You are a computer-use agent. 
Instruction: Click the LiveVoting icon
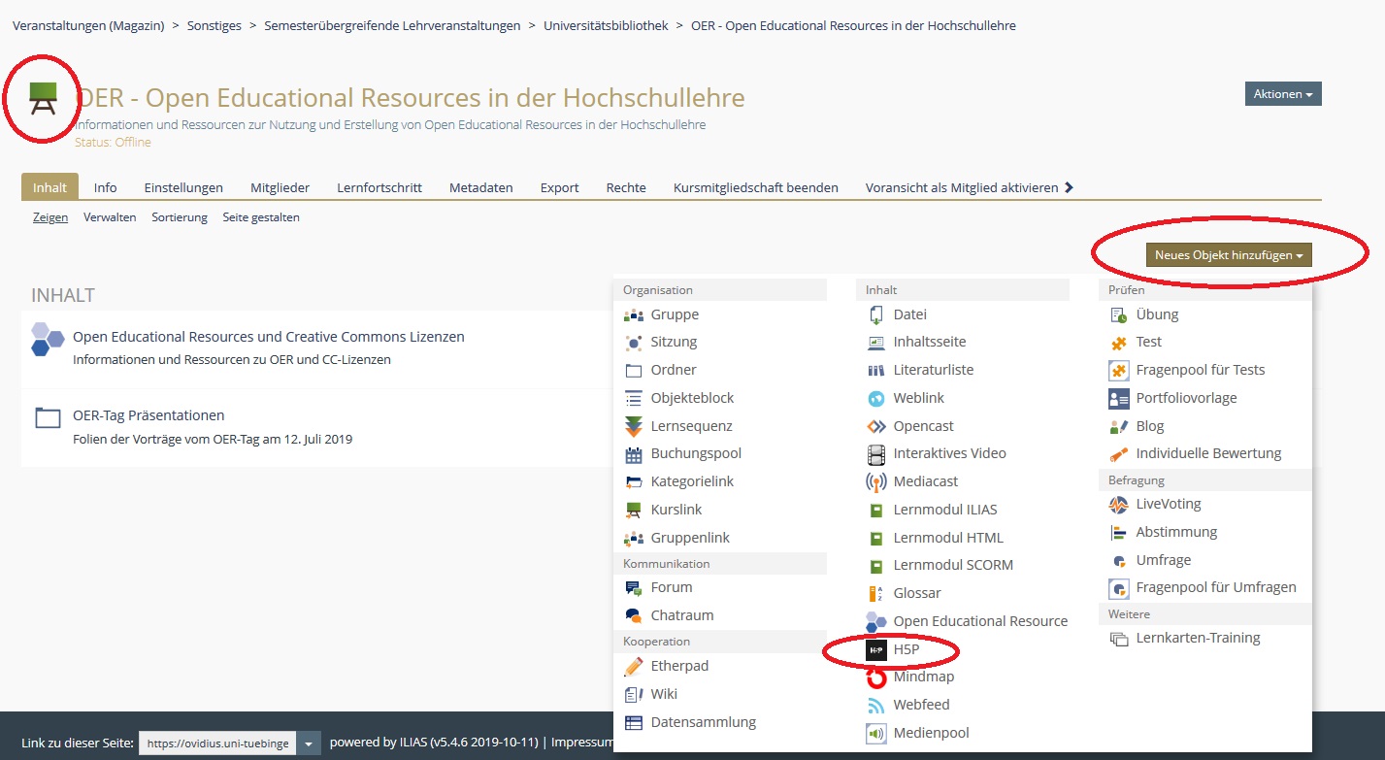(1119, 505)
